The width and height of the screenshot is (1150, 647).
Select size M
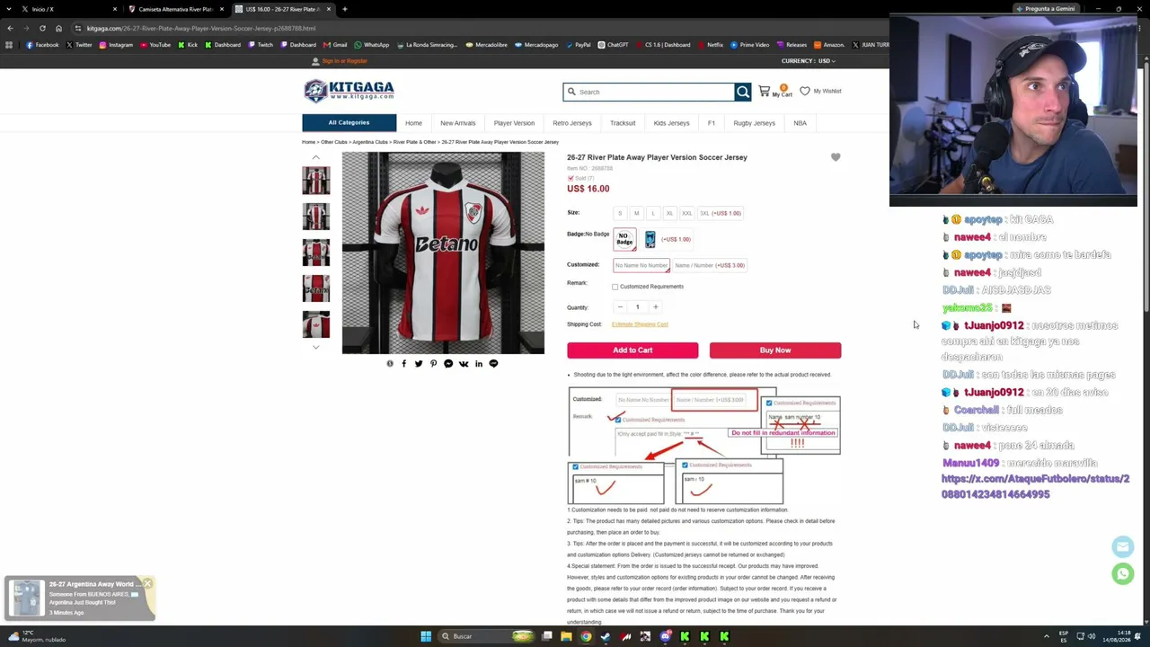[636, 213]
